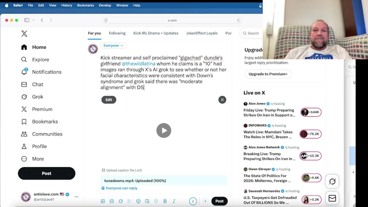Open Safari Develop menu
Viewport: 368px width, 207px height.
point(105,5)
